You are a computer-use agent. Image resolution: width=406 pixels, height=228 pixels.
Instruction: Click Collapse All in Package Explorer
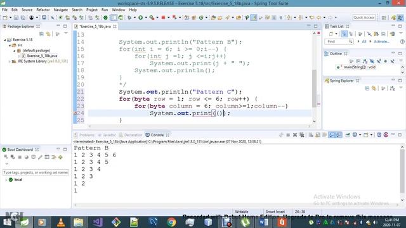41,34
